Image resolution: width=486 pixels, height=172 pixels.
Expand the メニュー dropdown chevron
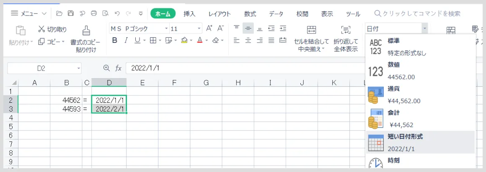coord(44,14)
